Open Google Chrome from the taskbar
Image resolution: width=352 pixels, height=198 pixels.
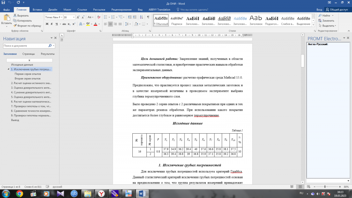20,193
